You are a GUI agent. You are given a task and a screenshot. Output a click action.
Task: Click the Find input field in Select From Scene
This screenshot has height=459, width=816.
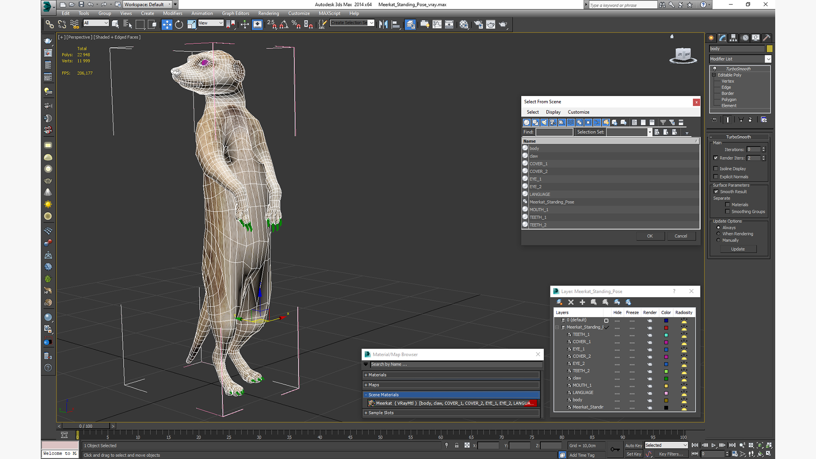pos(555,132)
